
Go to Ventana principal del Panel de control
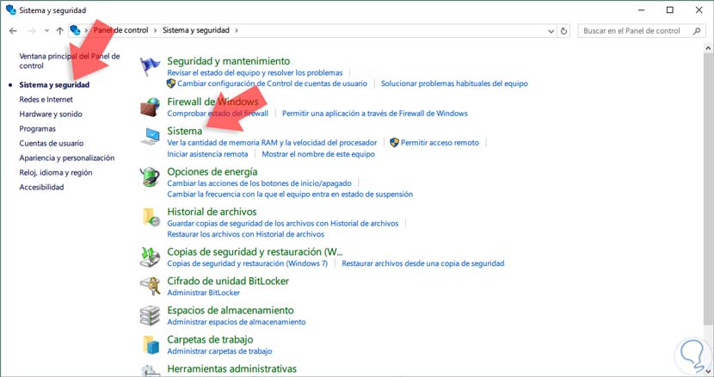click(x=69, y=60)
